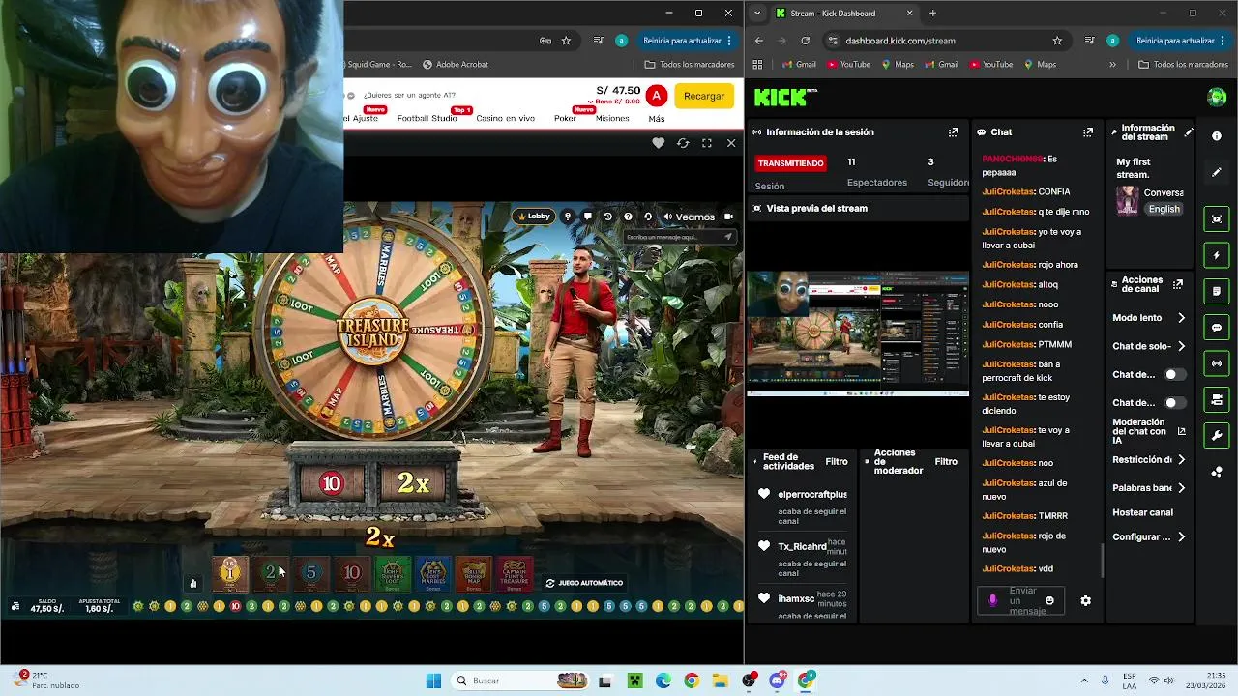Bet on Captain Flint's Treasure bonus
Screen dimensions: 1238x696
[514, 573]
